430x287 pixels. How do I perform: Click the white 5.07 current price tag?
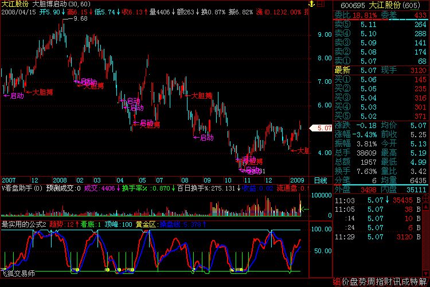pos(321,128)
